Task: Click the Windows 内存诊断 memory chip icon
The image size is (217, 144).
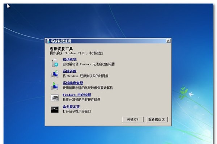Action: click(55, 98)
